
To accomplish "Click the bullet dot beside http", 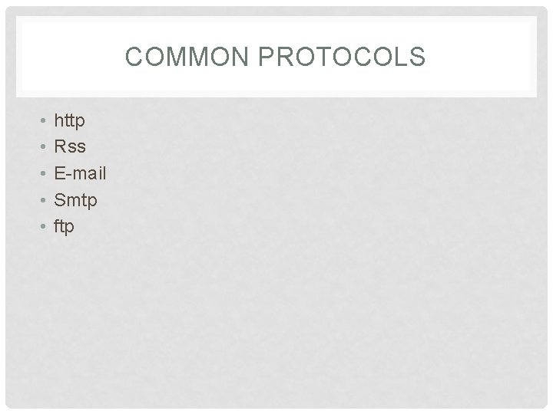I will [x=43, y=121].
